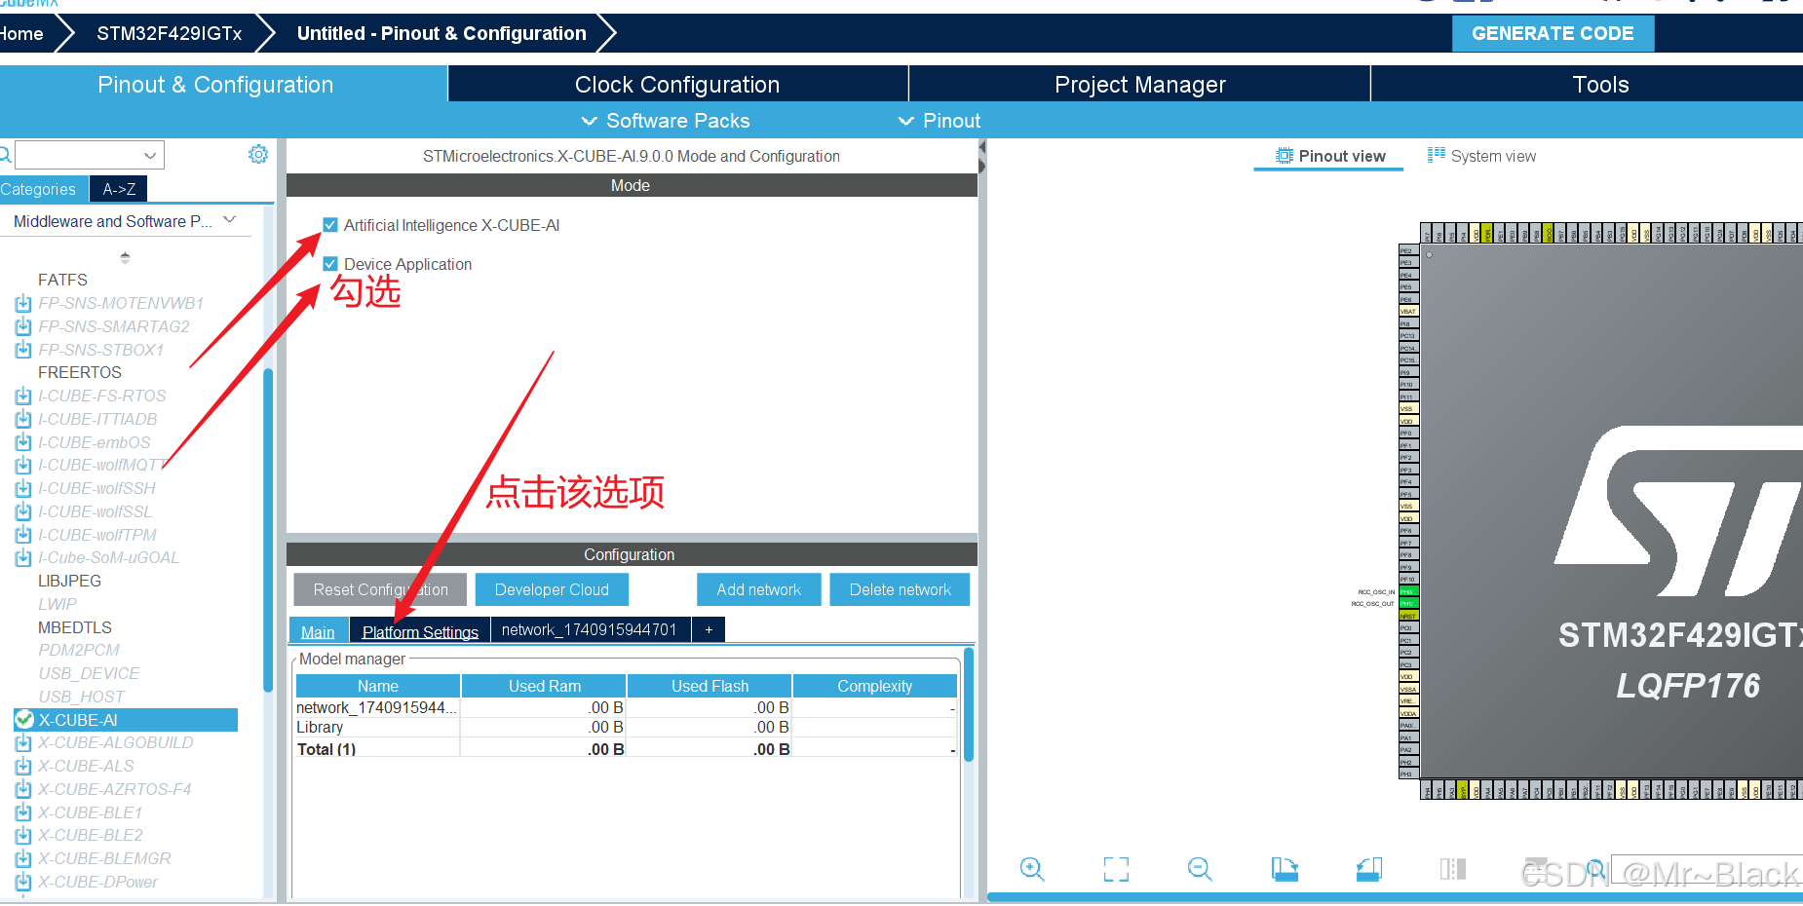Open the Platform Settings tab

pos(420,631)
